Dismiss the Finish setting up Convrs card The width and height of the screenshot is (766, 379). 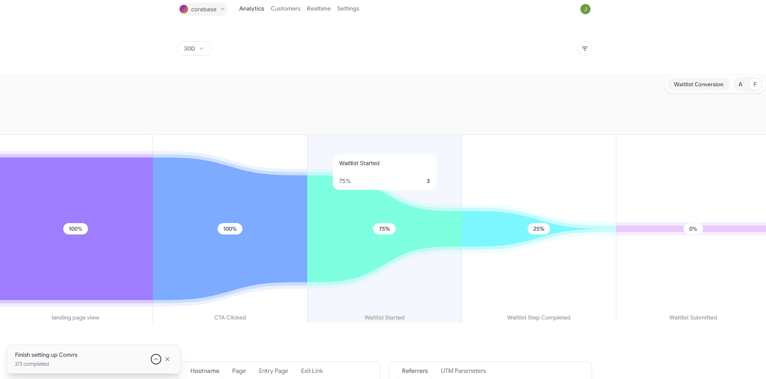[x=167, y=359]
